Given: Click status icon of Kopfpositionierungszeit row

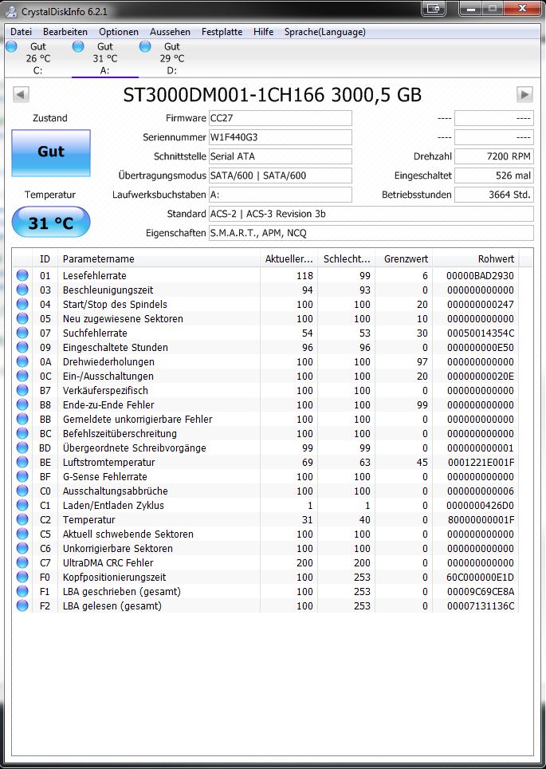Looking at the screenshot, I should tap(22, 578).
